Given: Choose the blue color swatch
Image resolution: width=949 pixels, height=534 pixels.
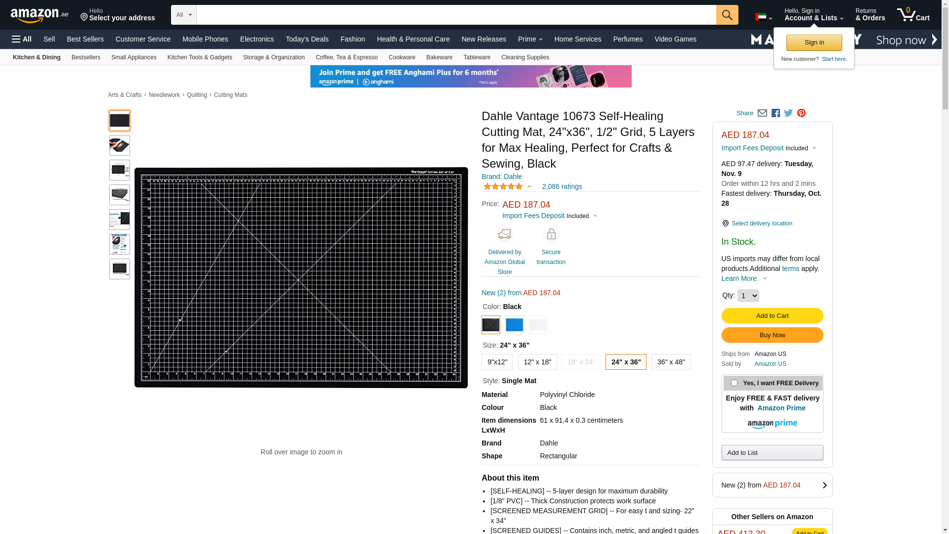Looking at the screenshot, I should pos(514,325).
